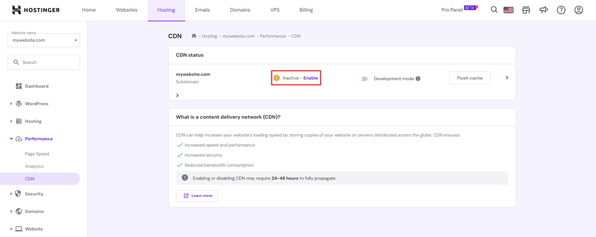This screenshot has height=237, width=596.
Task: Click the help question mark icon
Action: [x=561, y=10]
